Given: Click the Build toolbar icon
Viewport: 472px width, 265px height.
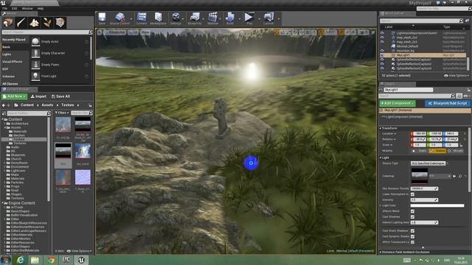Looking at the screenshot, I should [230, 18].
